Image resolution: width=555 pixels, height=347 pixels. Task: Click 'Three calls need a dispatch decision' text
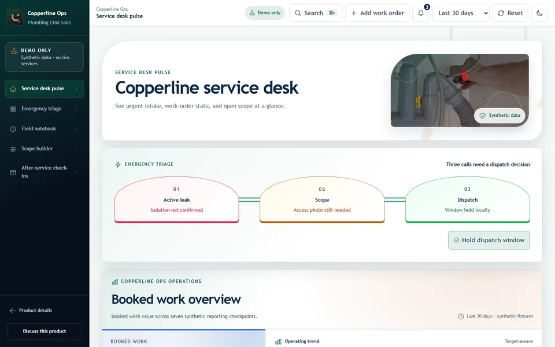point(488,164)
